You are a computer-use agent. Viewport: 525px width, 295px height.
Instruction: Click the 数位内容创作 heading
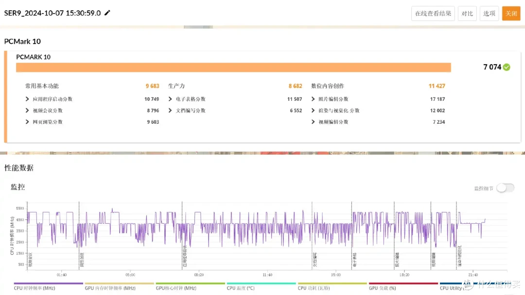point(328,86)
